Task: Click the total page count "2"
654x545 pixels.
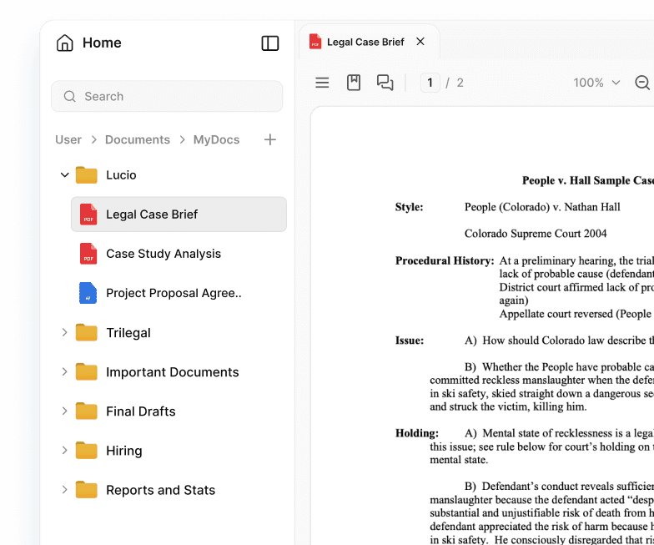Action: coord(460,83)
